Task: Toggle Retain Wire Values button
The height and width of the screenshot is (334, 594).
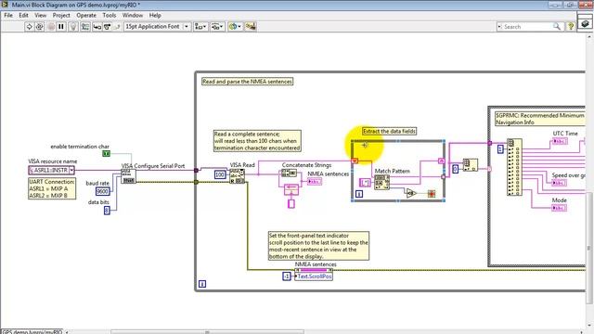Action: click(x=85, y=27)
